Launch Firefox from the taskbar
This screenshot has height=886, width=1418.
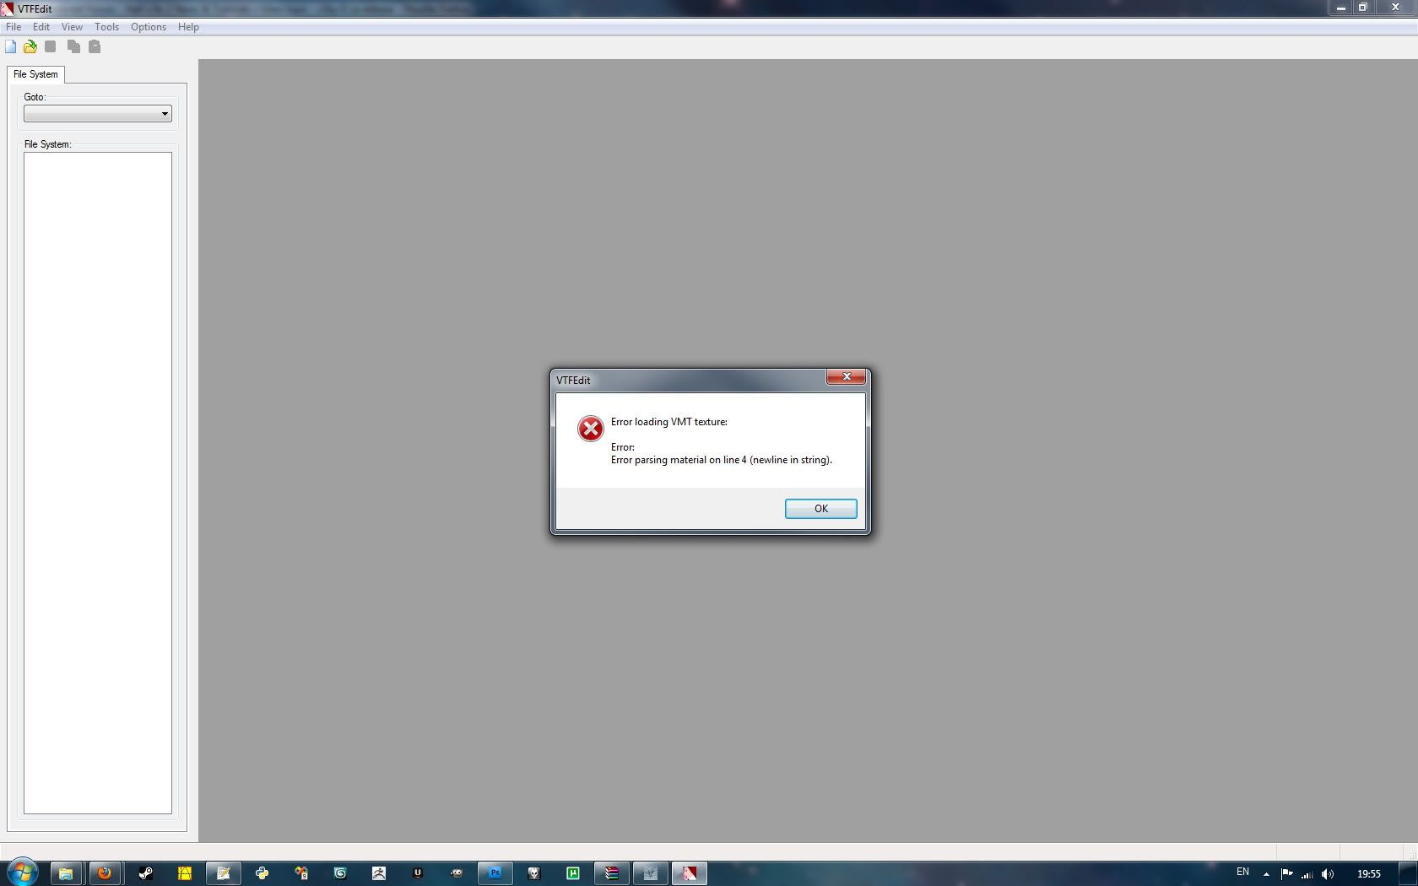pyautogui.click(x=105, y=872)
